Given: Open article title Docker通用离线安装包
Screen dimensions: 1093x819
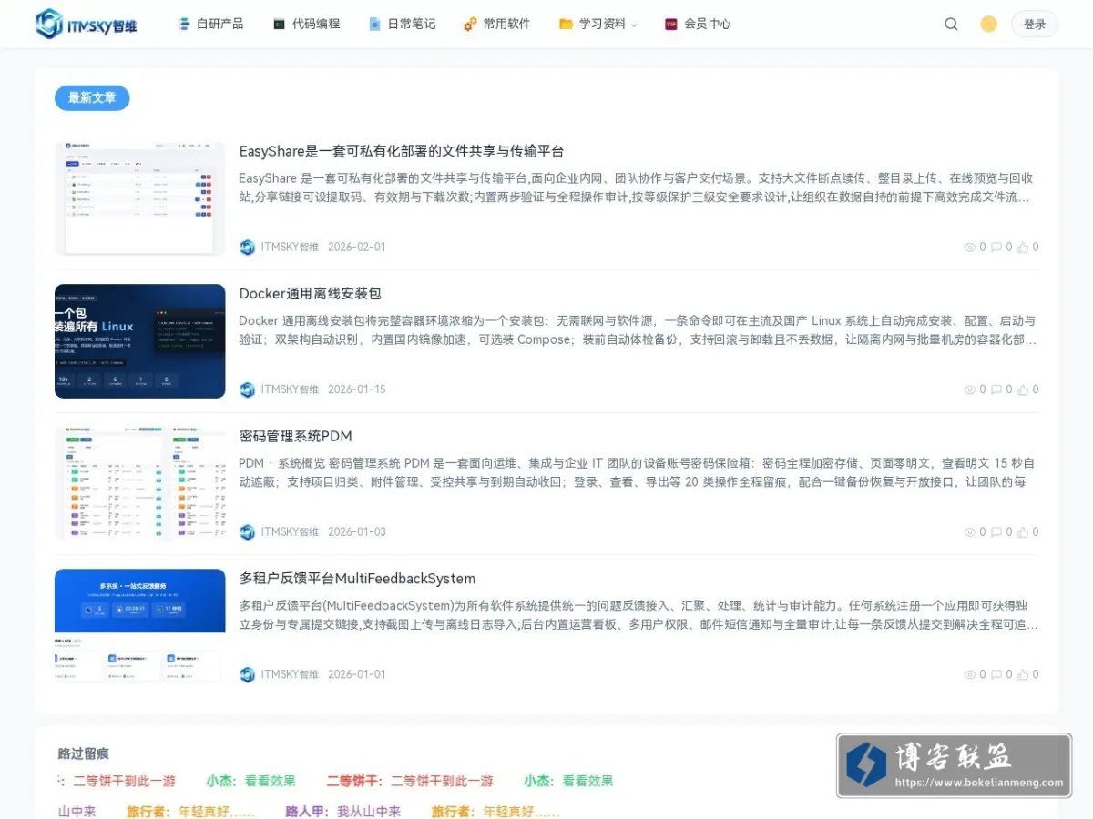Looking at the screenshot, I should (310, 294).
